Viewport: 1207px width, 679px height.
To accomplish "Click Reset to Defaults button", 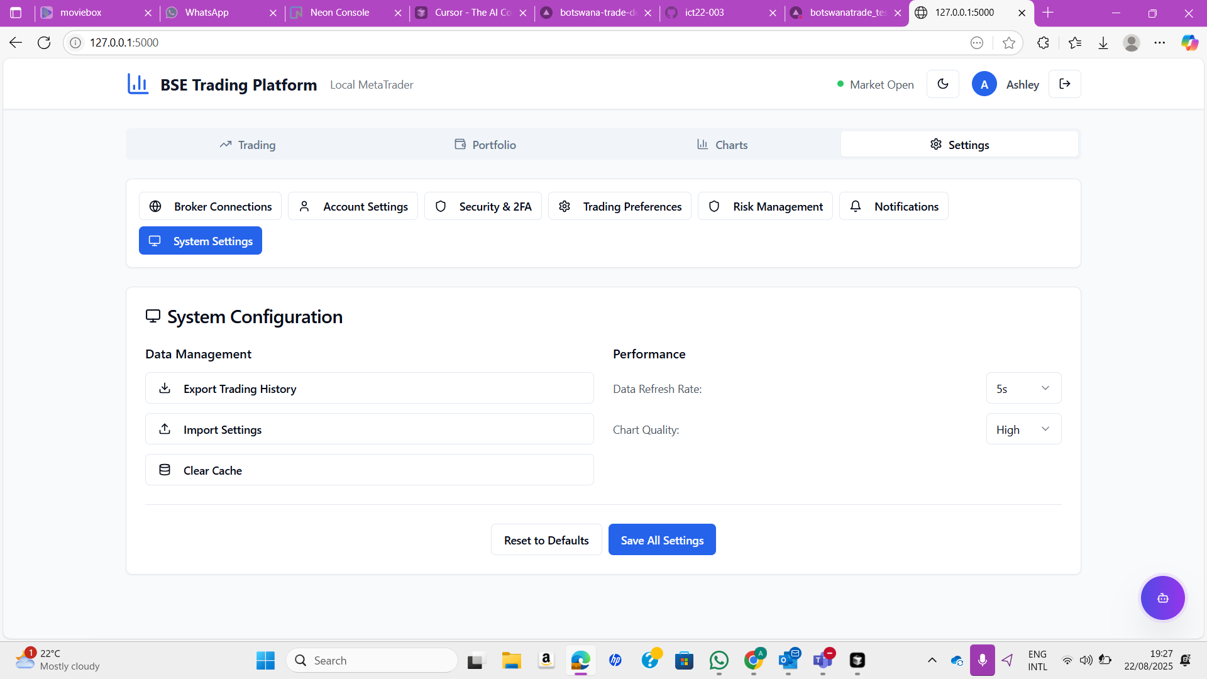I will click(546, 540).
